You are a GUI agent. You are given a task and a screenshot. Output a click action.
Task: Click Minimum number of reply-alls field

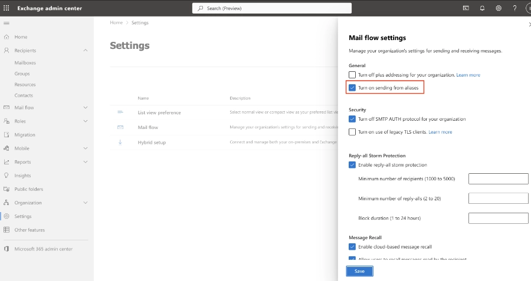point(498,199)
